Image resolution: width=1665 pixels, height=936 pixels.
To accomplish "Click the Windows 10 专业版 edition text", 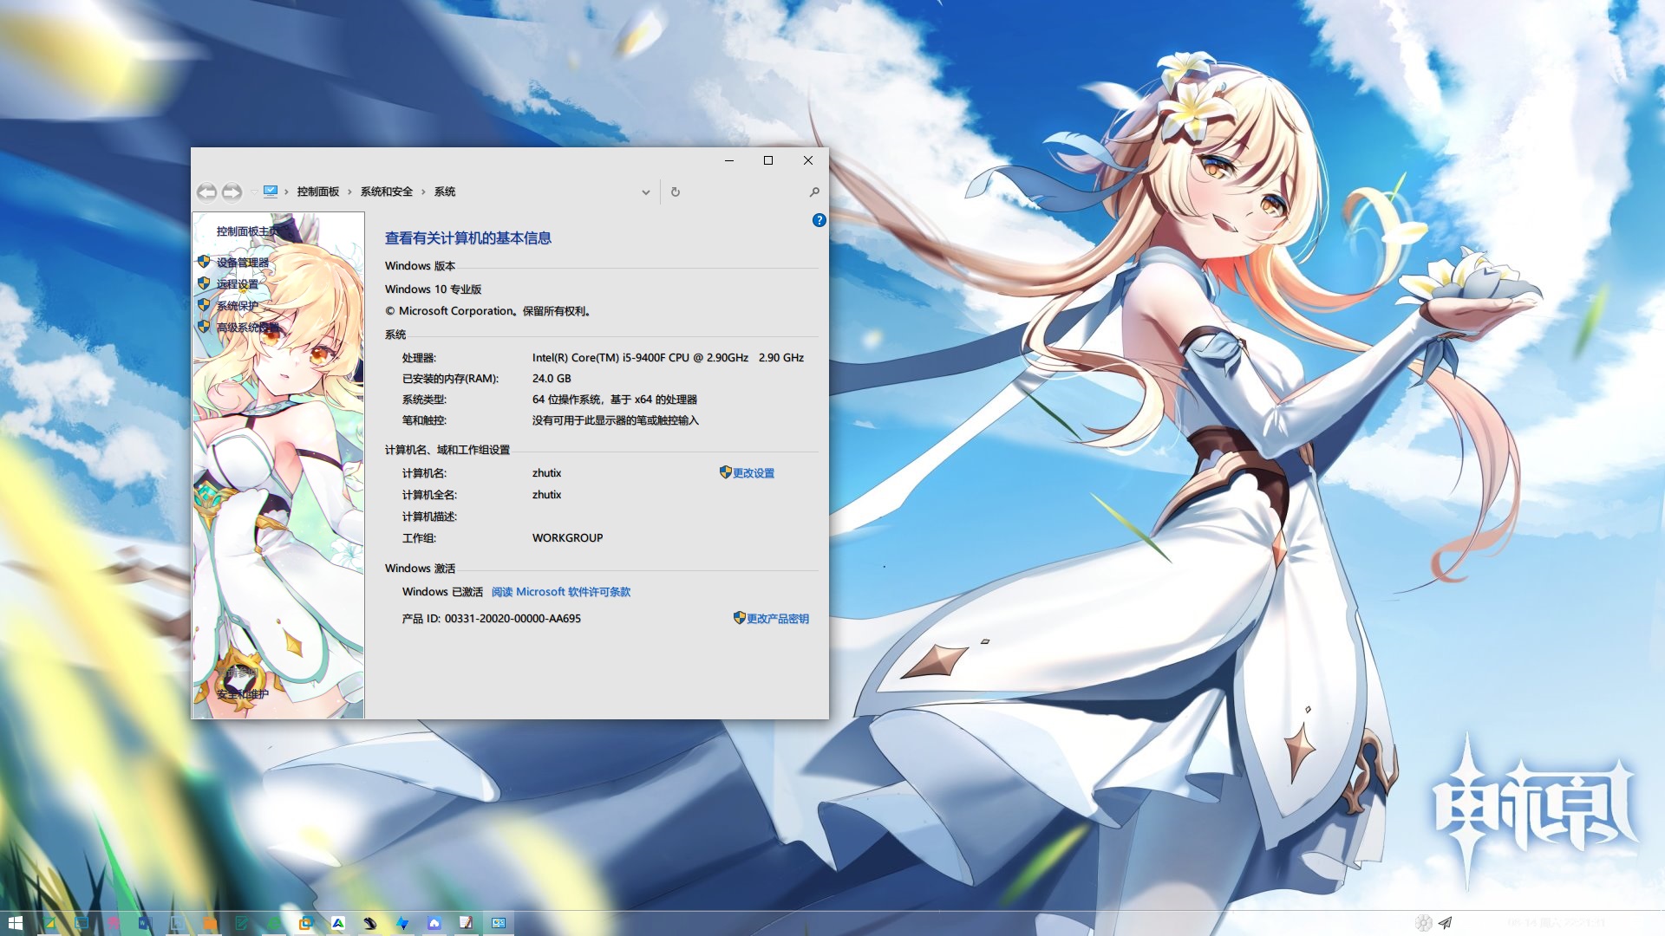I will coord(434,289).
